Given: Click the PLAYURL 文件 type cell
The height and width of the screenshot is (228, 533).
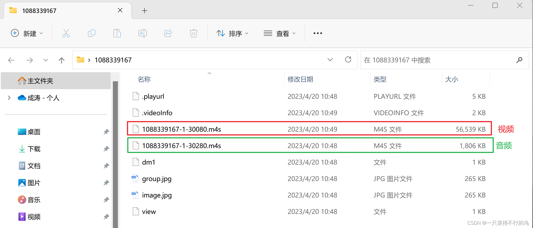Looking at the screenshot, I should coord(395,96).
